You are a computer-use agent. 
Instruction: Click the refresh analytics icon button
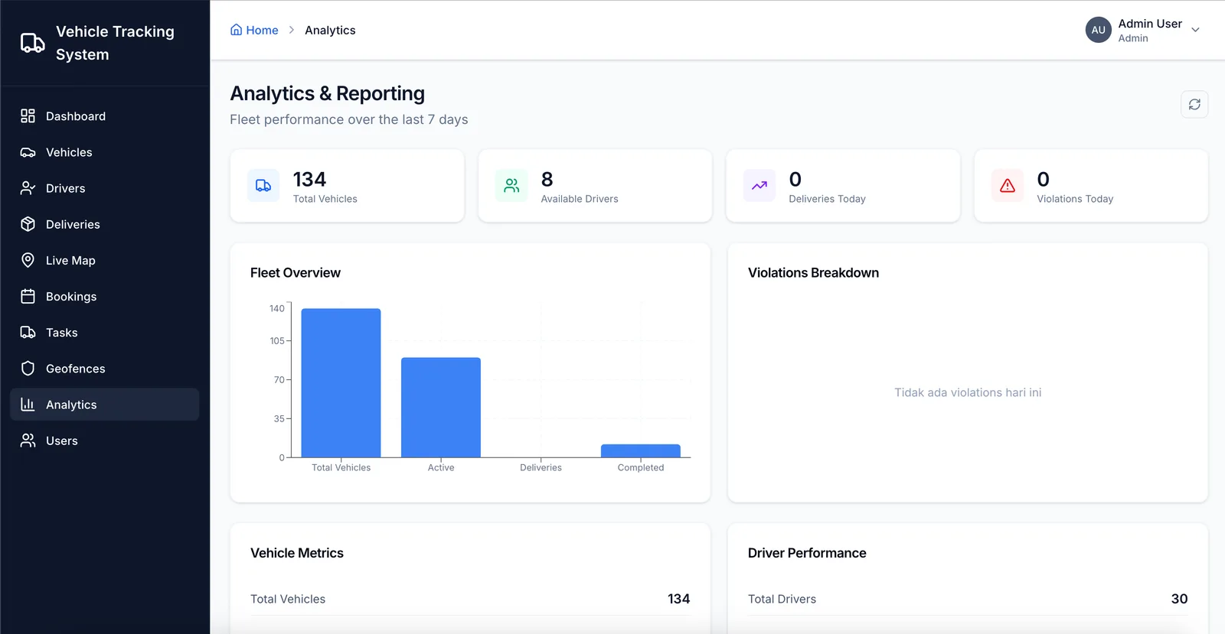point(1194,105)
